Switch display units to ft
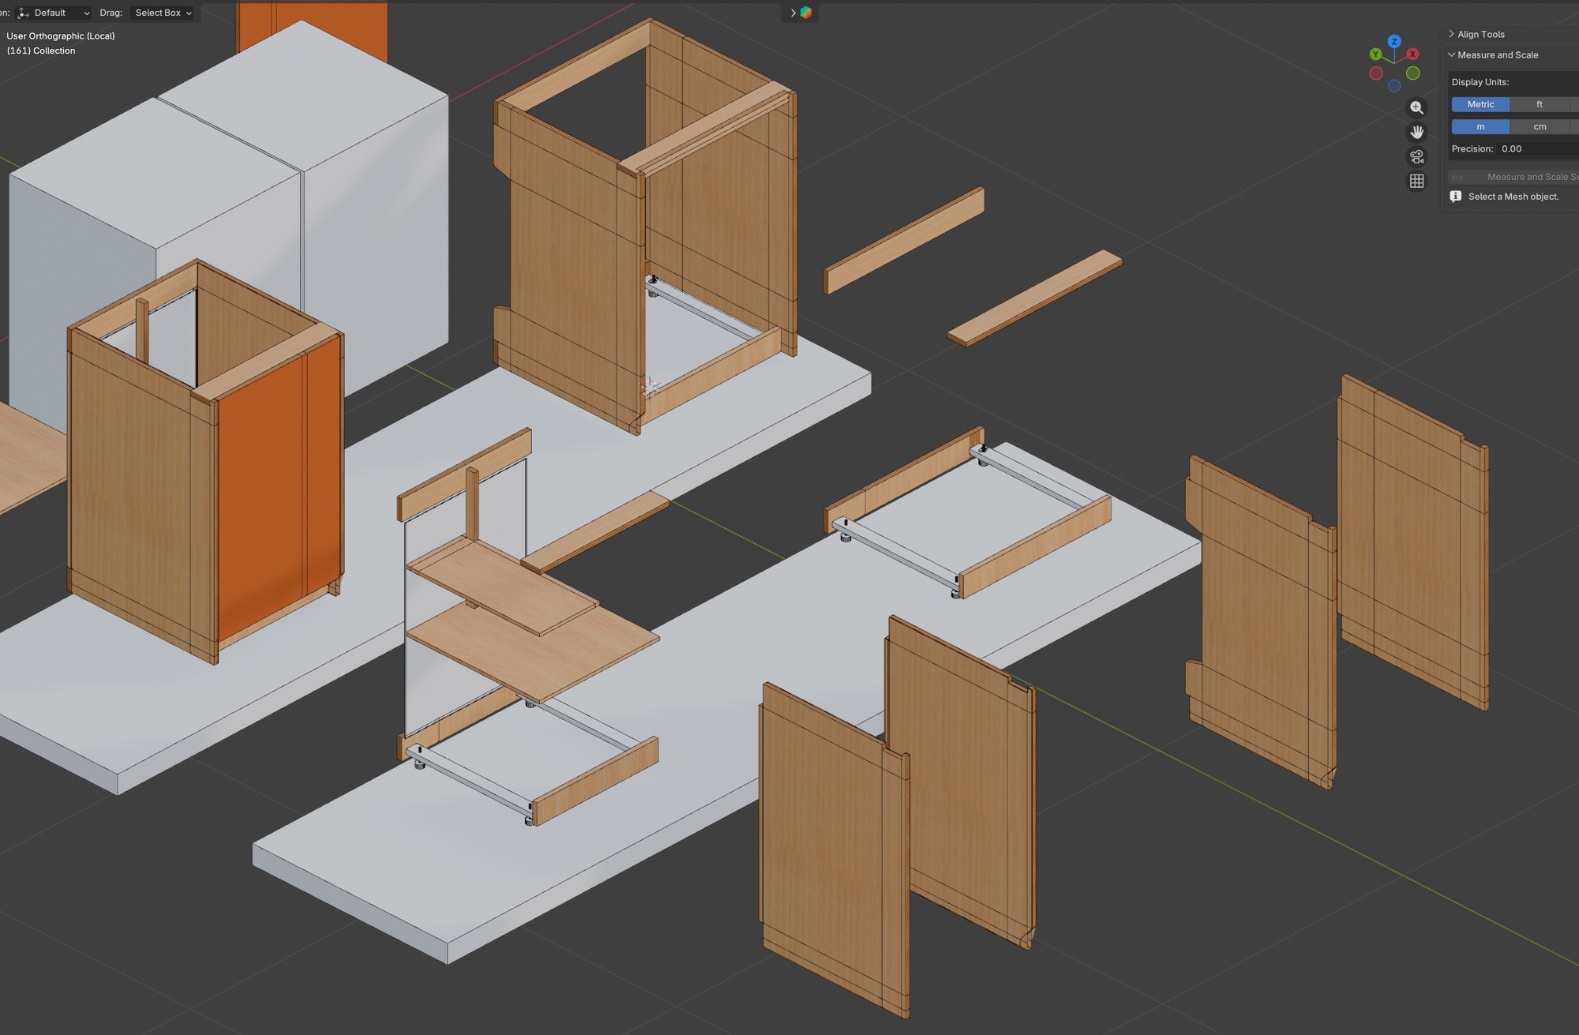 click(1539, 104)
